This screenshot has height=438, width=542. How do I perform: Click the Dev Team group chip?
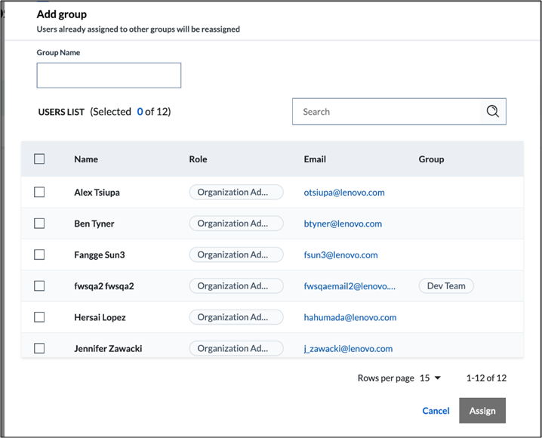pyautogui.click(x=446, y=286)
